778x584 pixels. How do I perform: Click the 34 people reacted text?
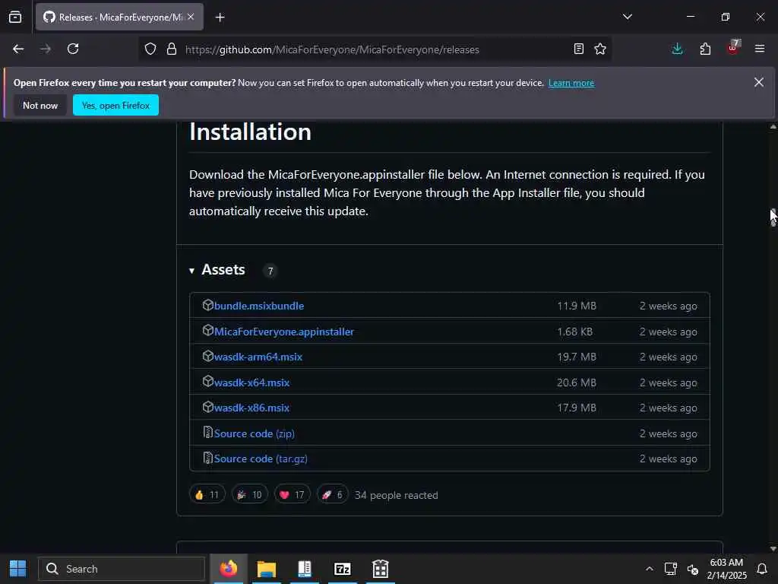click(396, 495)
